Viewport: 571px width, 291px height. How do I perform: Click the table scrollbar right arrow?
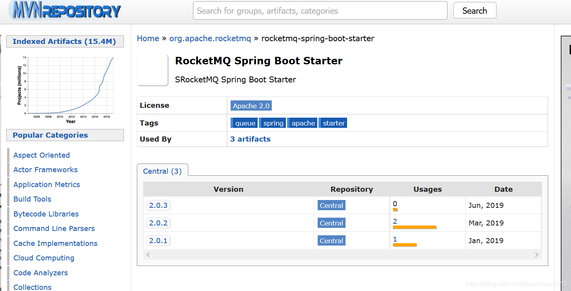(x=536, y=255)
